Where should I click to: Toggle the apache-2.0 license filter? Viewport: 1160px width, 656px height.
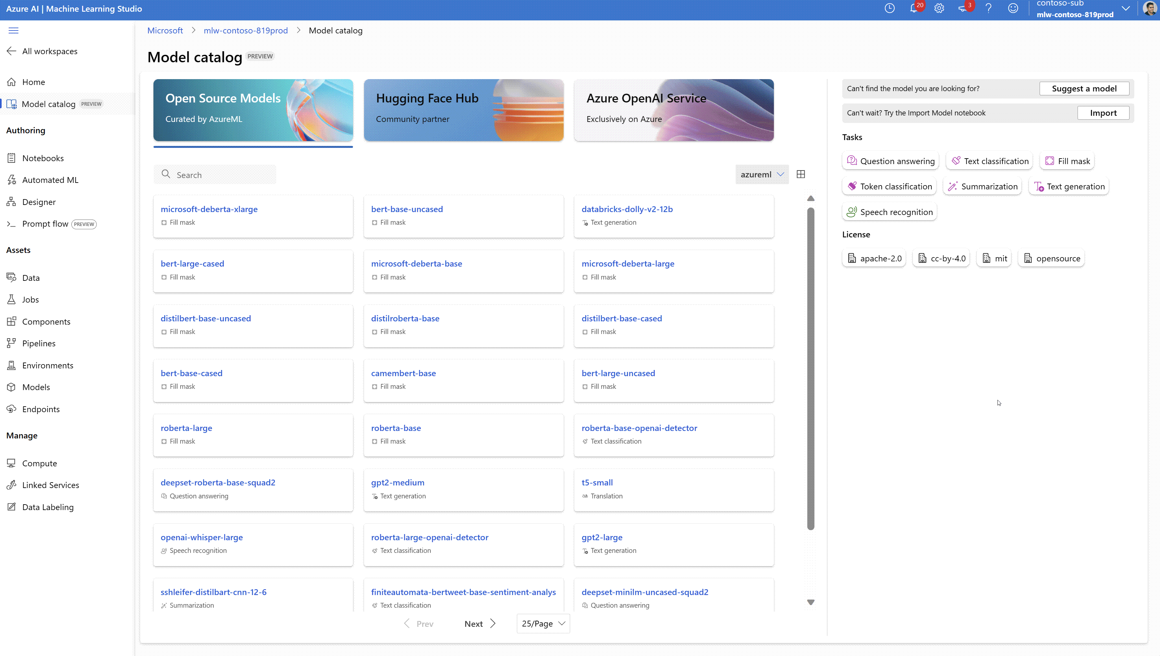pos(874,258)
